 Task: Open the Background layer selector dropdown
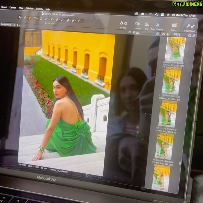click(x=8, y=25)
